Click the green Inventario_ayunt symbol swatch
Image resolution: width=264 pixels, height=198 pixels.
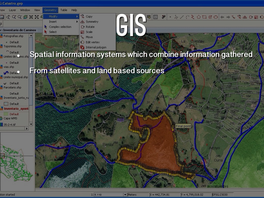[x=6, y=114]
